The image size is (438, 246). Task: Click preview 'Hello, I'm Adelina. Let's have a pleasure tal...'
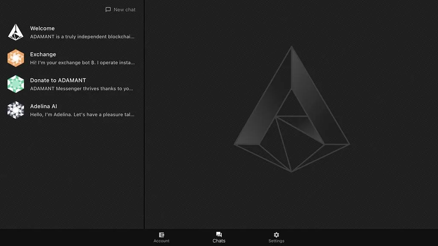tap(82, 114)
